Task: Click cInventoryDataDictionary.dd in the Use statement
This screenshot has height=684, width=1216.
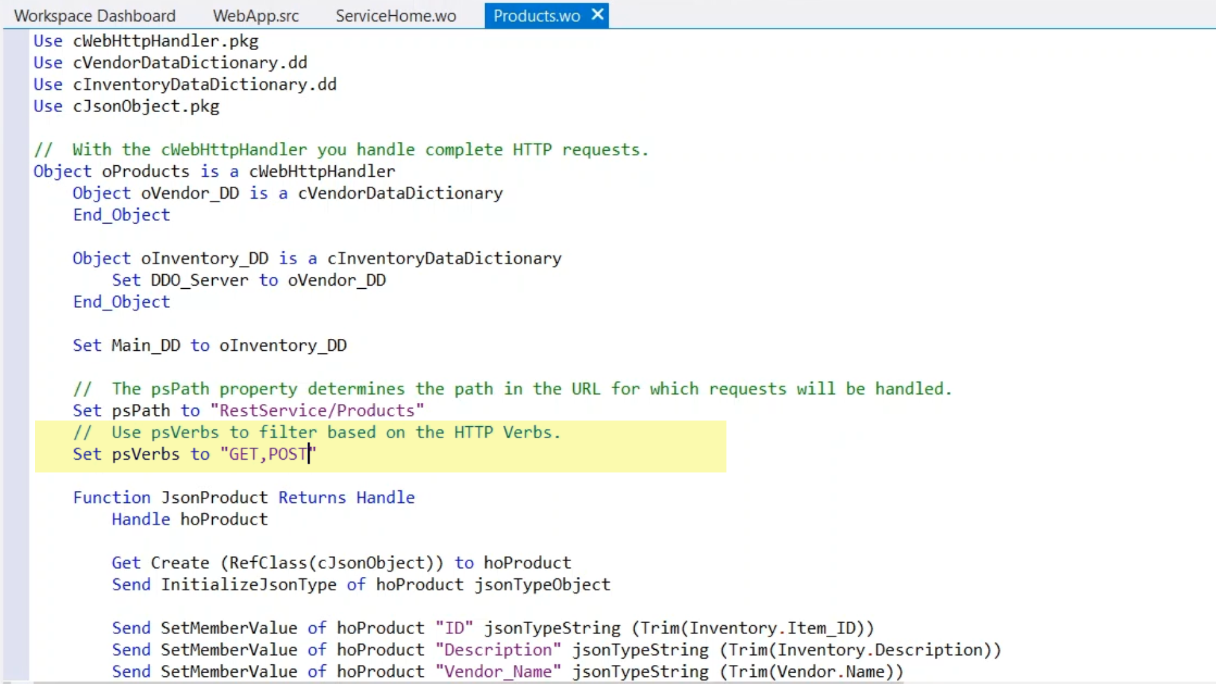Action: [204, 85]
